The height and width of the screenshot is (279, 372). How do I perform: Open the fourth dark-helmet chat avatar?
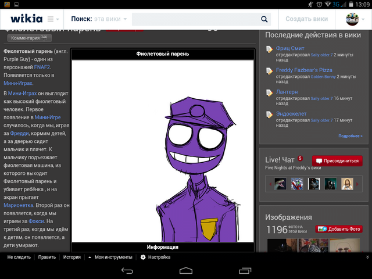point(331,184)
